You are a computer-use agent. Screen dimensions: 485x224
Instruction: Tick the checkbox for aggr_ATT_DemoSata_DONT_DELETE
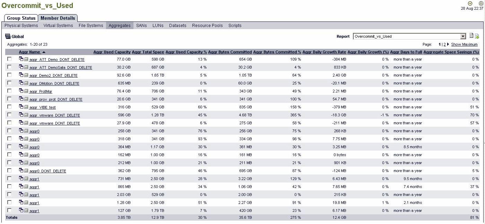9,67
